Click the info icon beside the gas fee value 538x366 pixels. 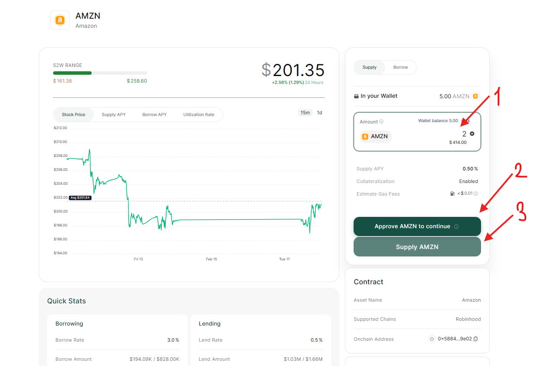pos(476,194)
